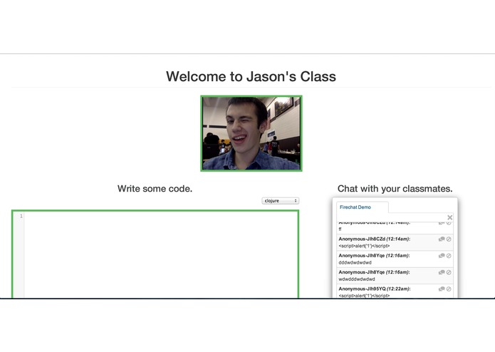This screenshot has height=352, width=495.
Task: Click the short 'ff' chat message
Action: click(340, 229)
